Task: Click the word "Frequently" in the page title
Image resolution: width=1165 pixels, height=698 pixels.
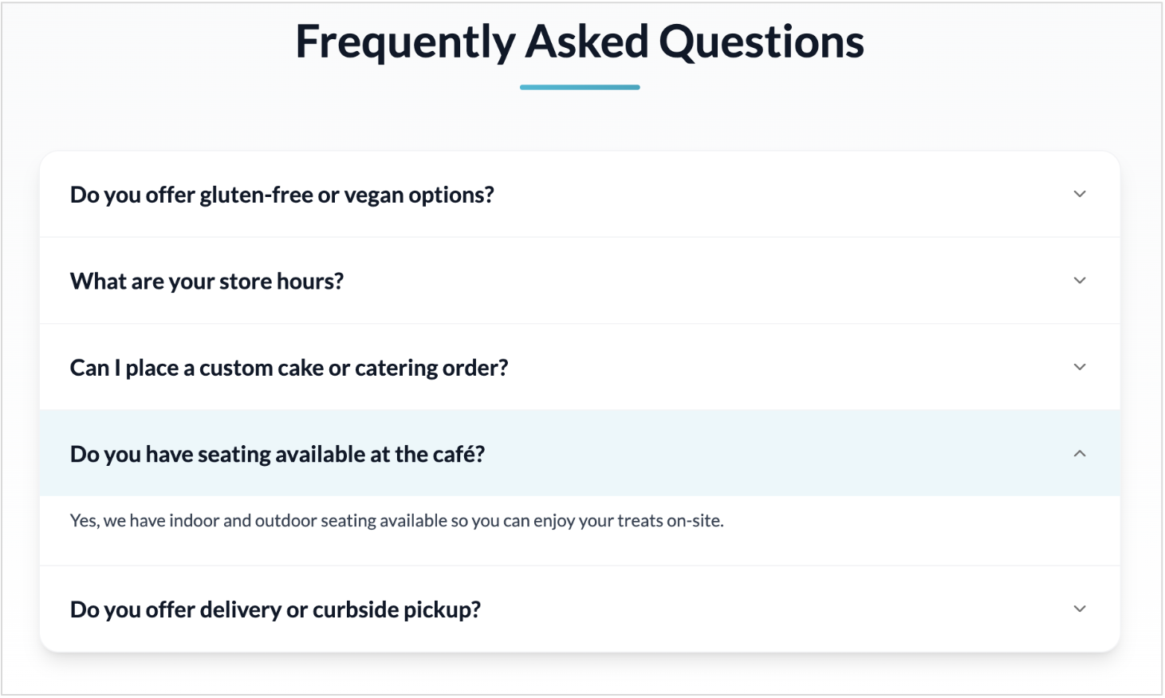Action: tap(405, 41)
